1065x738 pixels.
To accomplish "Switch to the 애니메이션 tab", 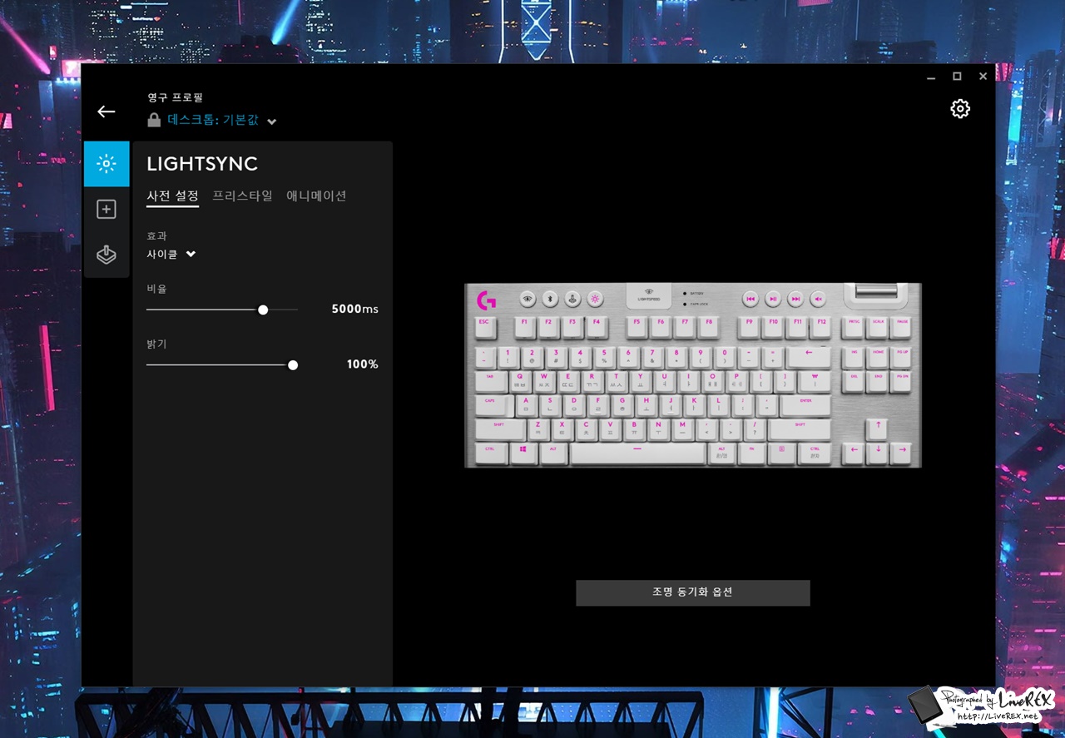I will (316, 196).
